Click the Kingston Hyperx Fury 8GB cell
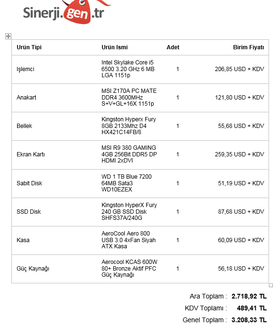This screenshot has width=279, height=326. click(129, 126)
